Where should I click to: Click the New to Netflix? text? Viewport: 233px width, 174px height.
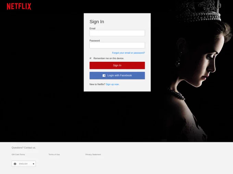pyautogui.click(x=97, y=84)
